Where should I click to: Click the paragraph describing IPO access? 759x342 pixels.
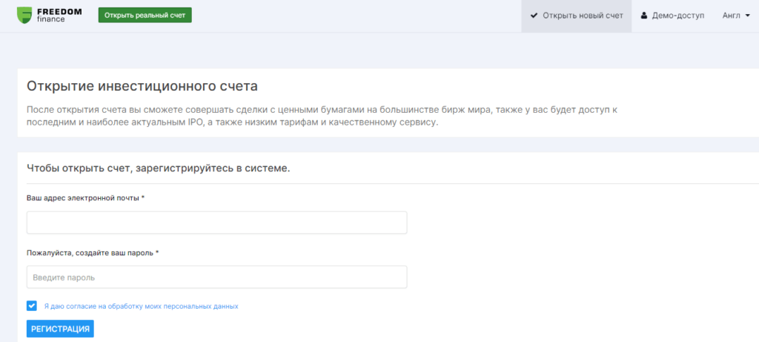(322, 116)
